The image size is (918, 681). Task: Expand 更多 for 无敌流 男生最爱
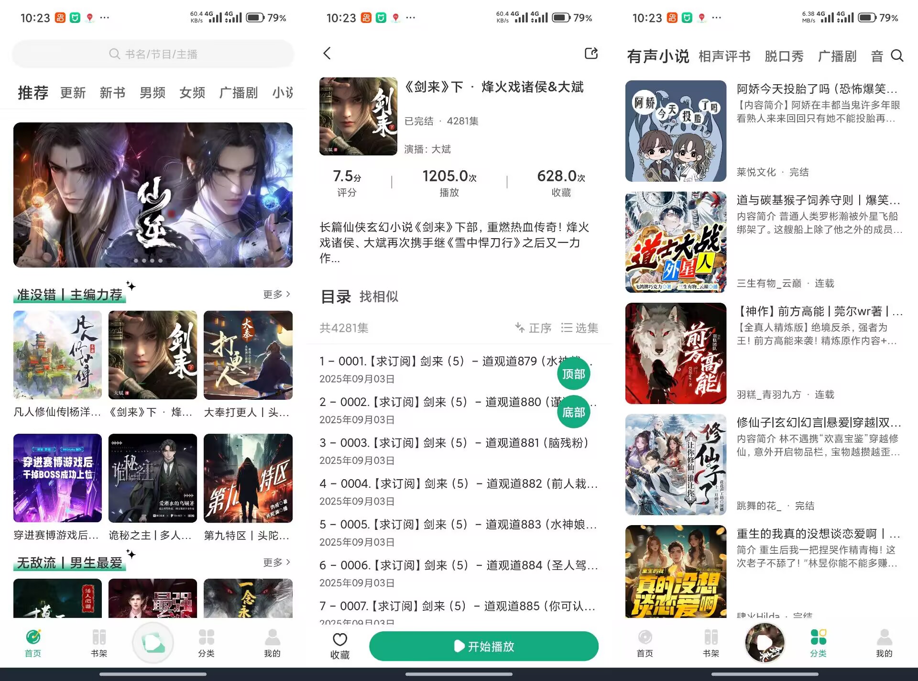pyautogui.click(x=276, y=562)
